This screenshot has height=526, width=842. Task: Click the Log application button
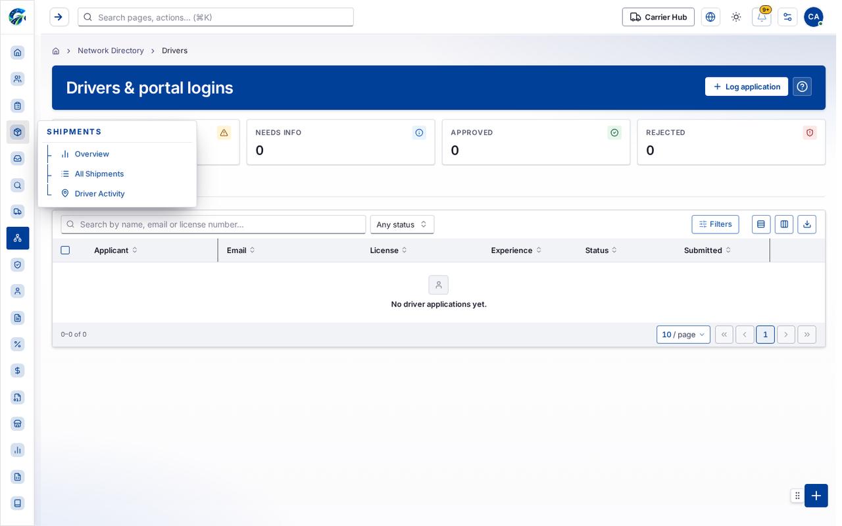(x=747, y=87)
